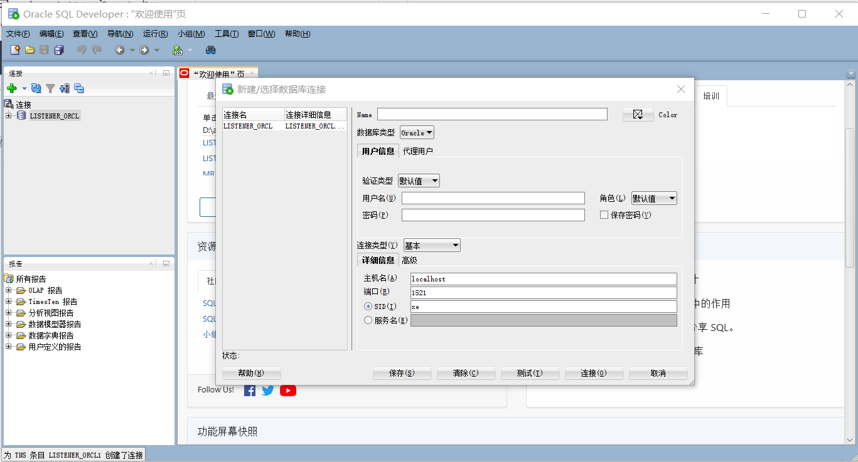Minimize the 报告 panel with its box icon
The width and height of the screenshot is (858, 462).
[166, 263]
